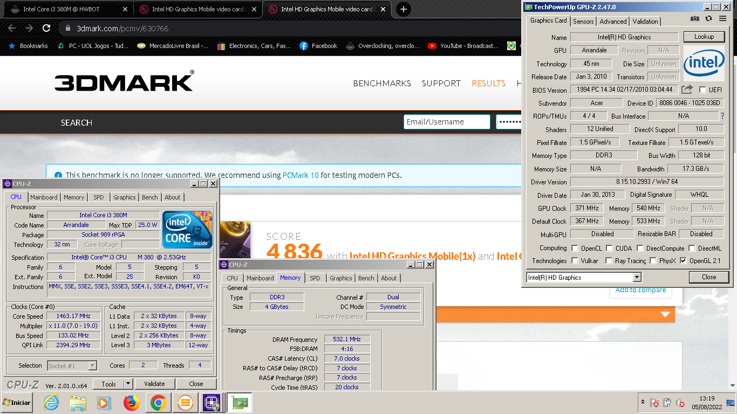Open the RESULTS menu on 3DMark
Image resolution: width=737 pixels, height=414 pixels.
488,83
